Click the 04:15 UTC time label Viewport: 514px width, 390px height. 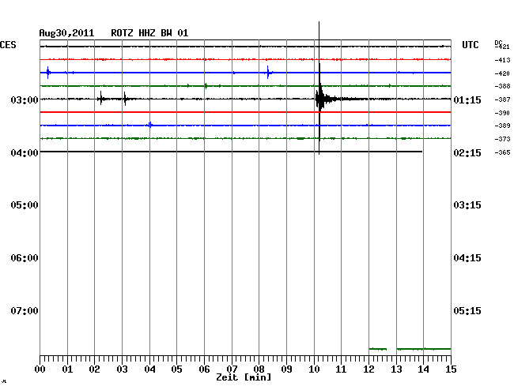tap(467, 258)
